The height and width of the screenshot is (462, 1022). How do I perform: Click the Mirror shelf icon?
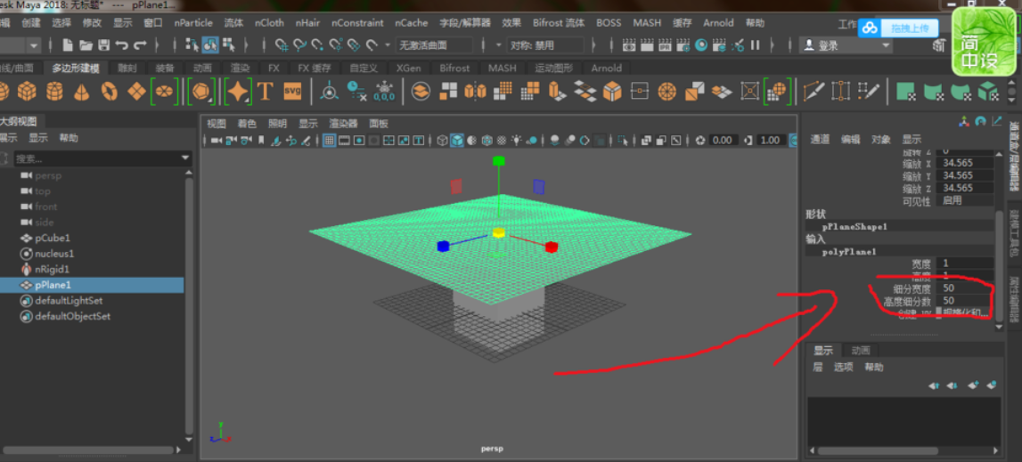(475, 91)
